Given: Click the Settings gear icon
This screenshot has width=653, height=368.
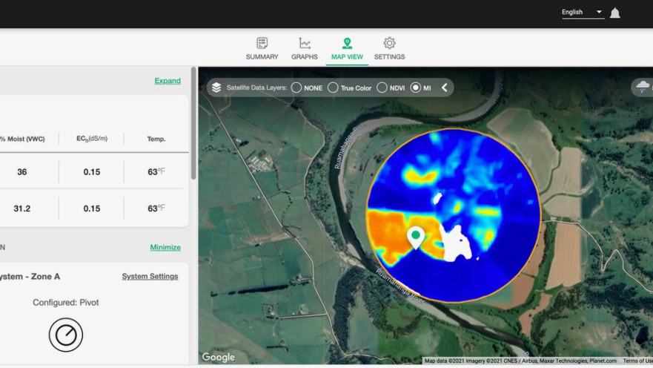Looking at the screenshot, I should pos(389,44).
